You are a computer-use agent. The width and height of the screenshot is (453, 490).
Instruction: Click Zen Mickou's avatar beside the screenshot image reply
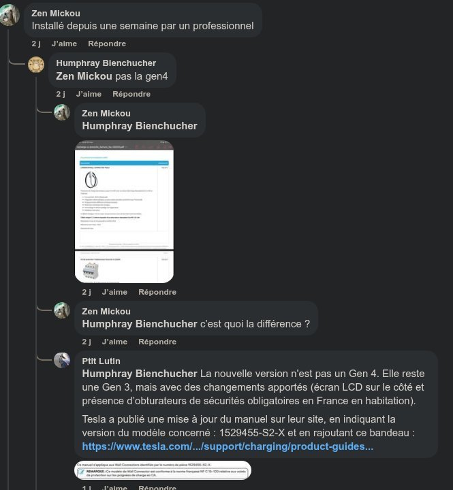62,112
